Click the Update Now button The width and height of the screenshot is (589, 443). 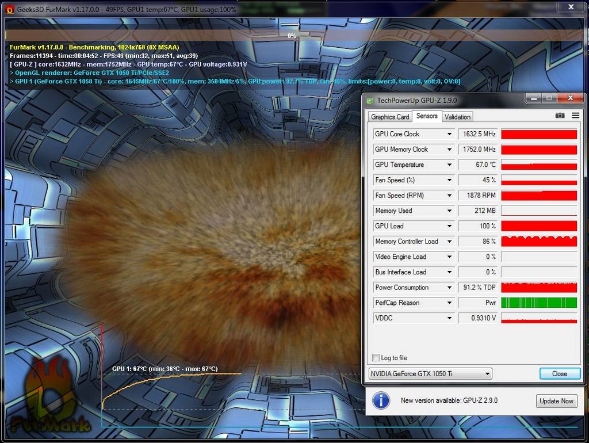(x=556, y=401)
